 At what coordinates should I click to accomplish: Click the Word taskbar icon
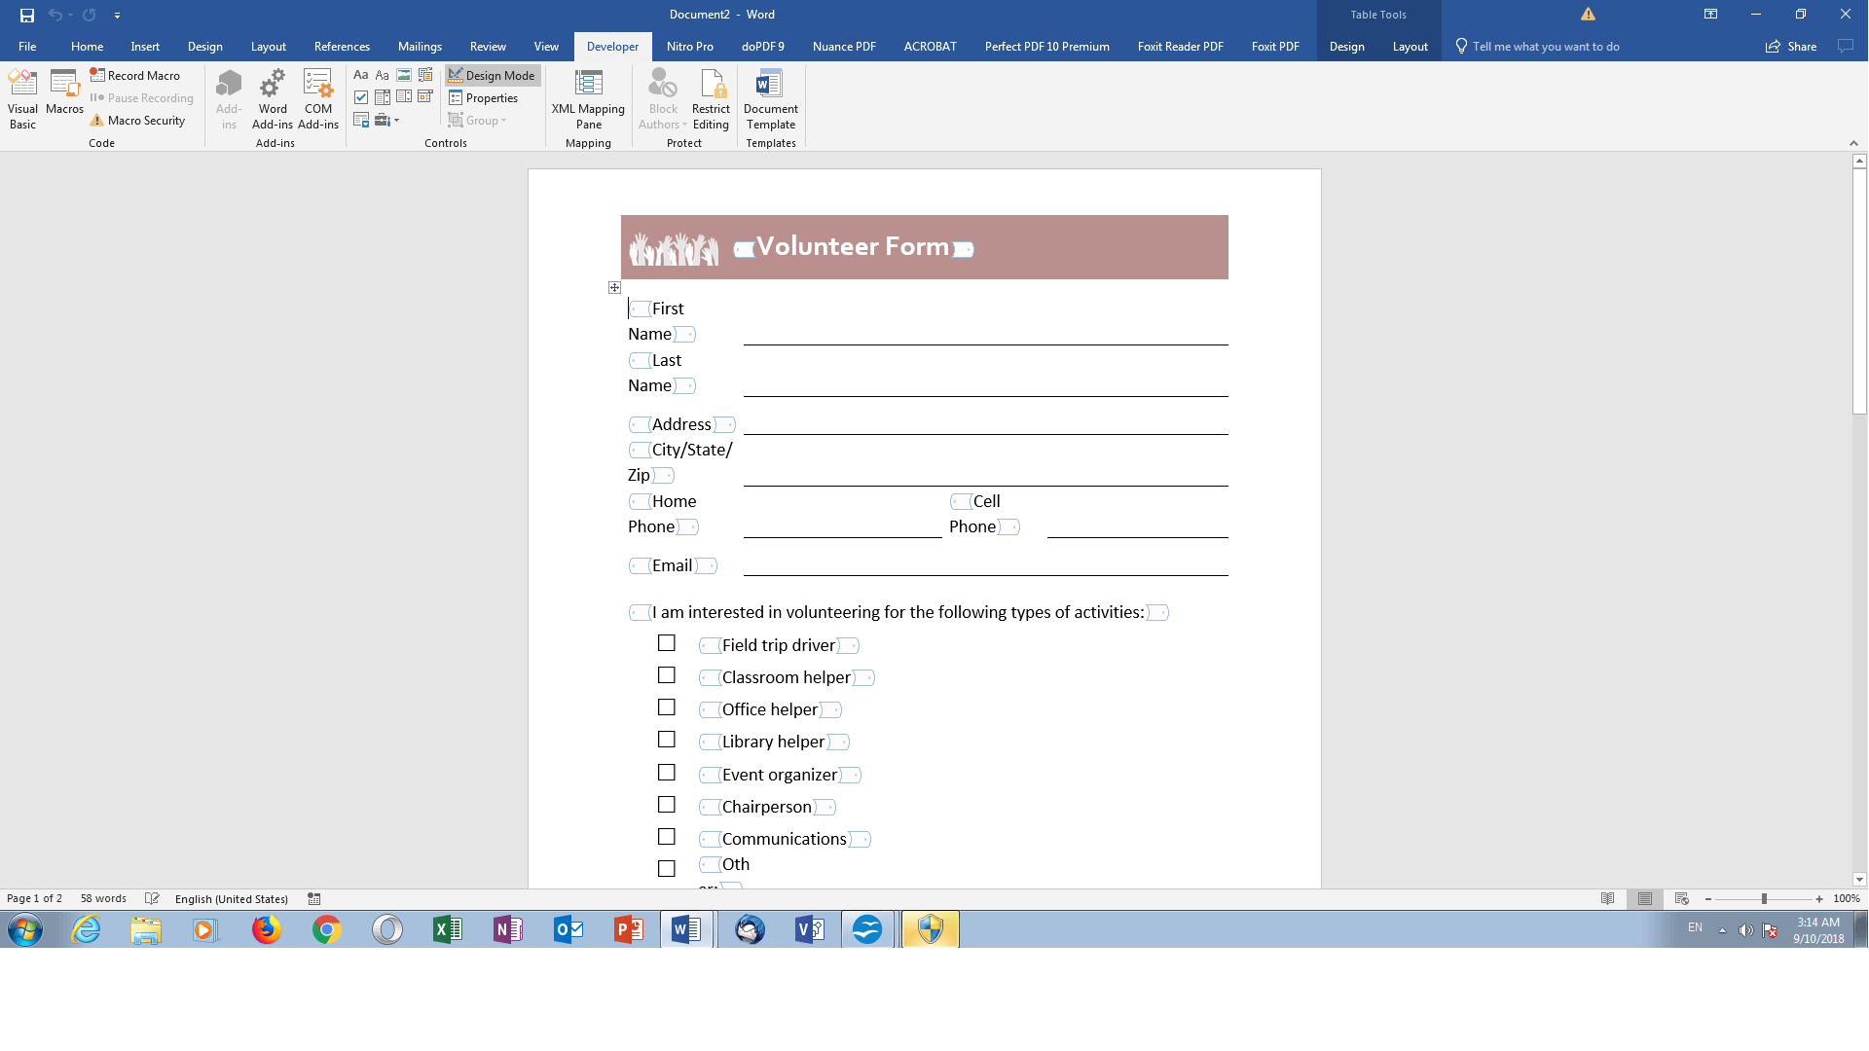[x=688, y=929]
